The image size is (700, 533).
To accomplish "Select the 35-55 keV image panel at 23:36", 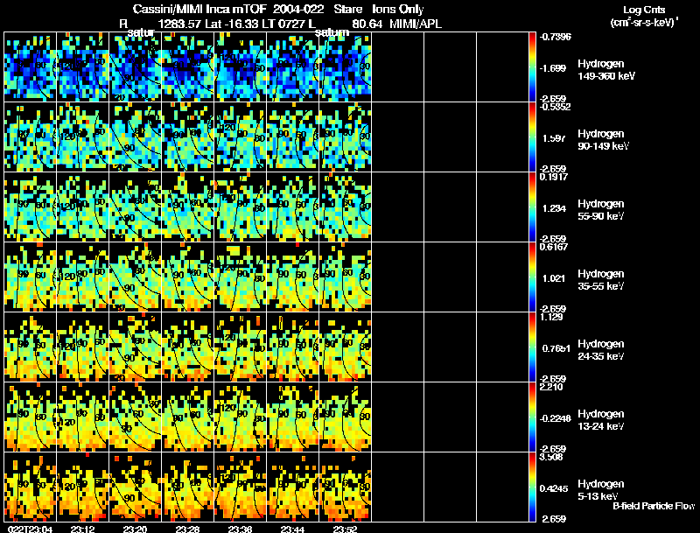I will pos(240,277).
